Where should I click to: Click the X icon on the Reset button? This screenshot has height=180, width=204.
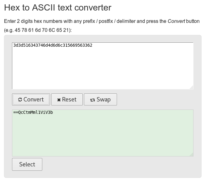coord(59,100)
